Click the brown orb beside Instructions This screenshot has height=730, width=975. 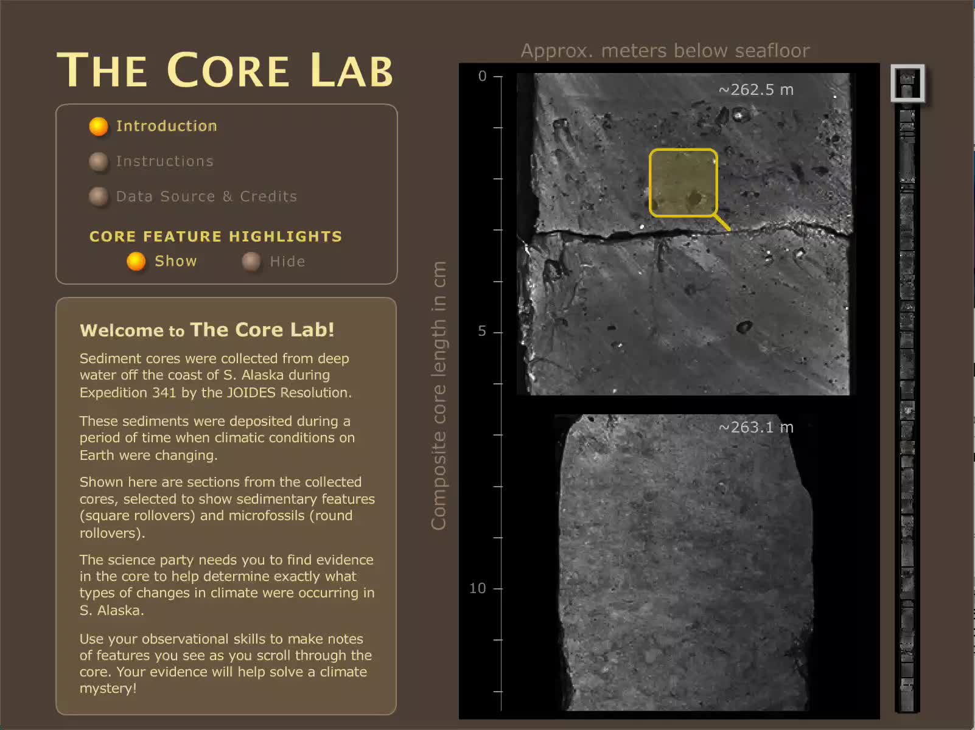[x=98, y=162]
